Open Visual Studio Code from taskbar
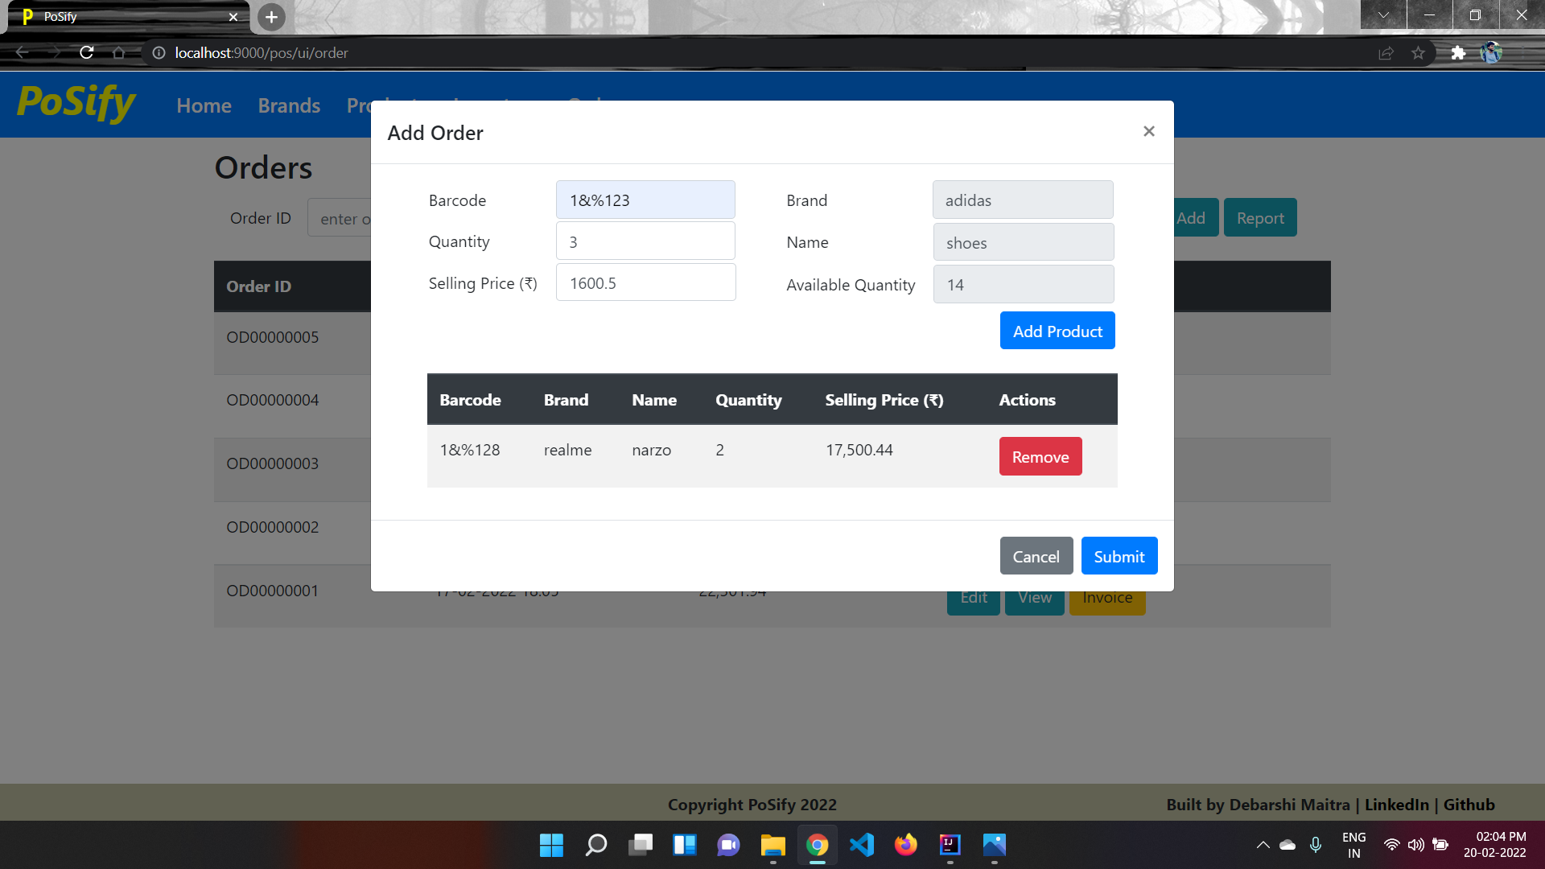Image resolution: width=1545 pixels, height=869 pixels. pos(861,845)
